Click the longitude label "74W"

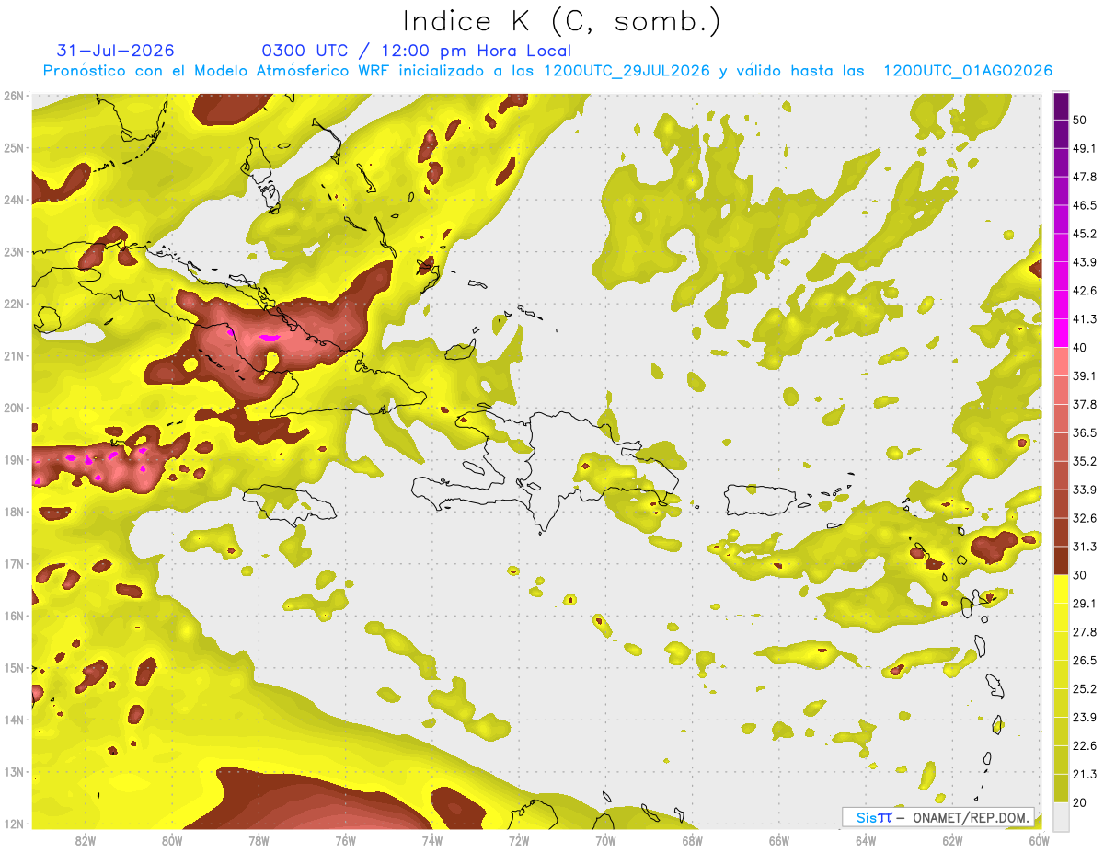coord(432,840)
